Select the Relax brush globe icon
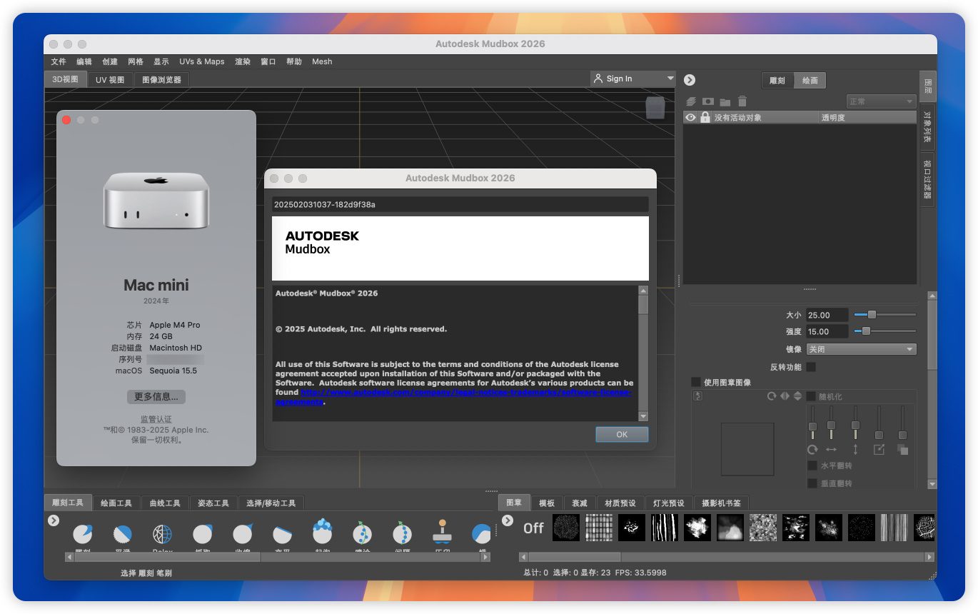This screenshot has width=978, height=614. 163,533
